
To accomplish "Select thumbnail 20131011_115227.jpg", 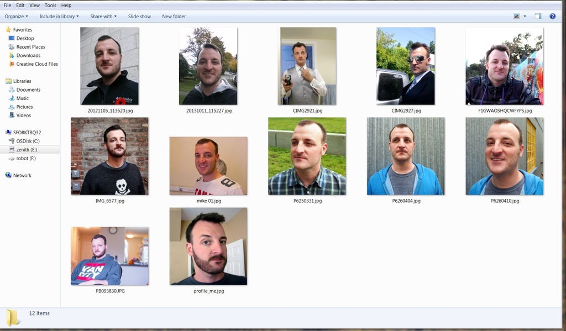I will click(208, 66).
